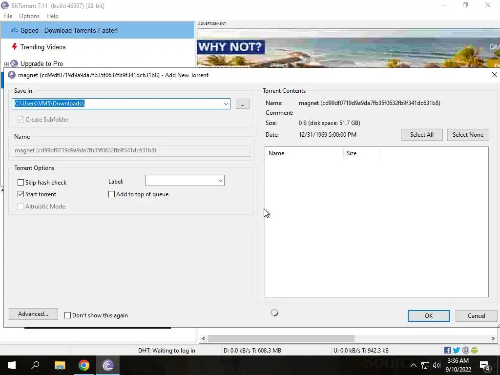Close the Add New Torrent dialog
The image size is (500, 375).
[494, 75]
